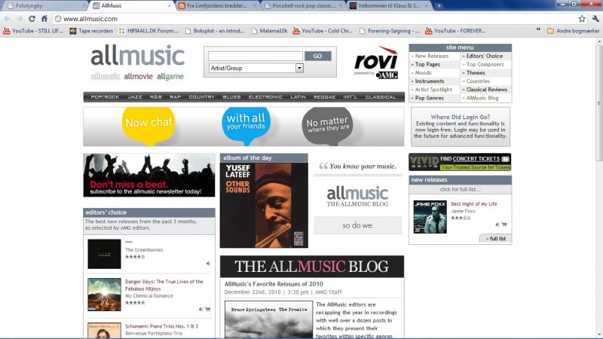Open Danger Days album cover thumbnail
The image size is (603, 339).
[104, 295]
